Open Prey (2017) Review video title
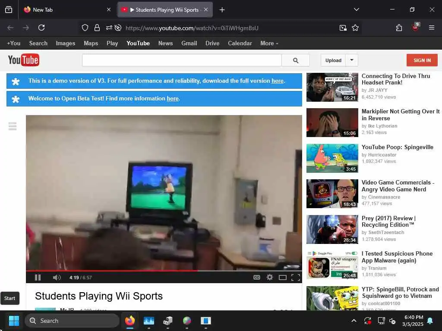 (389, 222)
